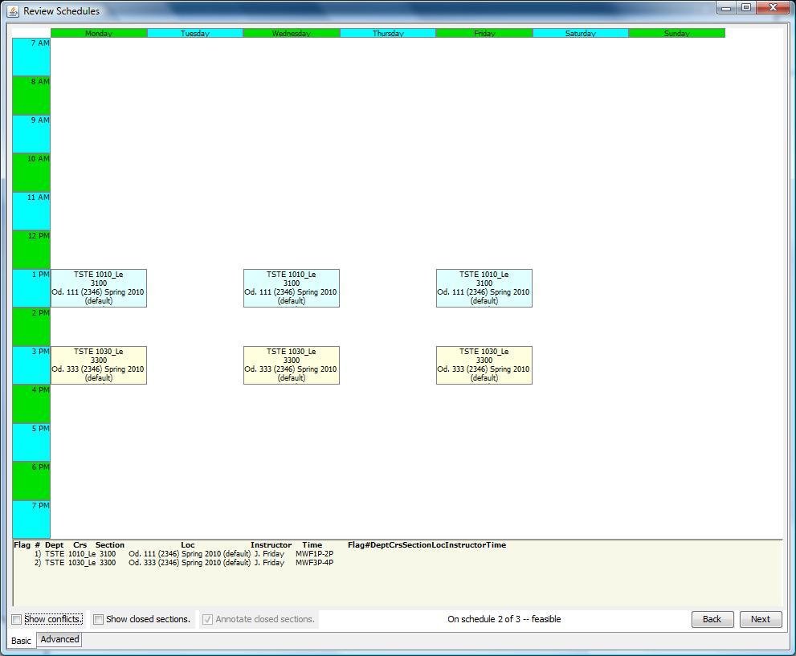Go to the previous schedule with Back
This screenshot has width=796, height=656.
click(711, 619)
